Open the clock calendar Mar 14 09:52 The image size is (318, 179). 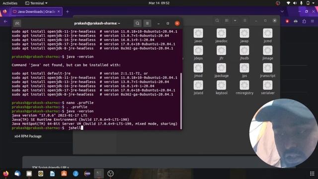coord(159,3)
